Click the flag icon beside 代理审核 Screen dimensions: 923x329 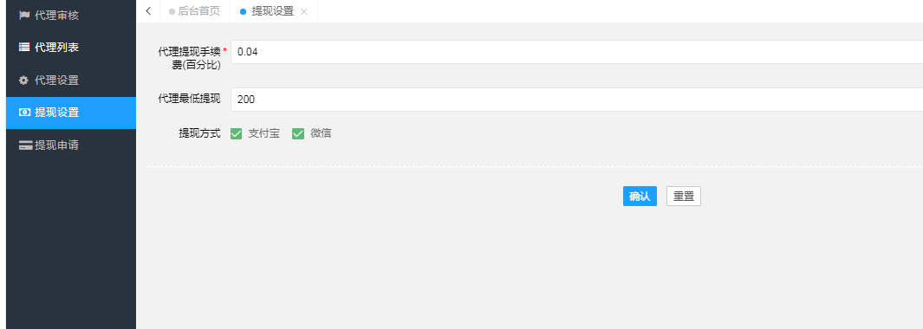point(24,16)
